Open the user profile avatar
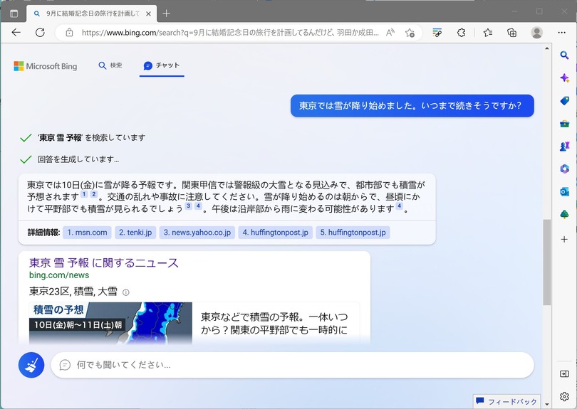The image size is (577, 409). [x=537, y=33]
